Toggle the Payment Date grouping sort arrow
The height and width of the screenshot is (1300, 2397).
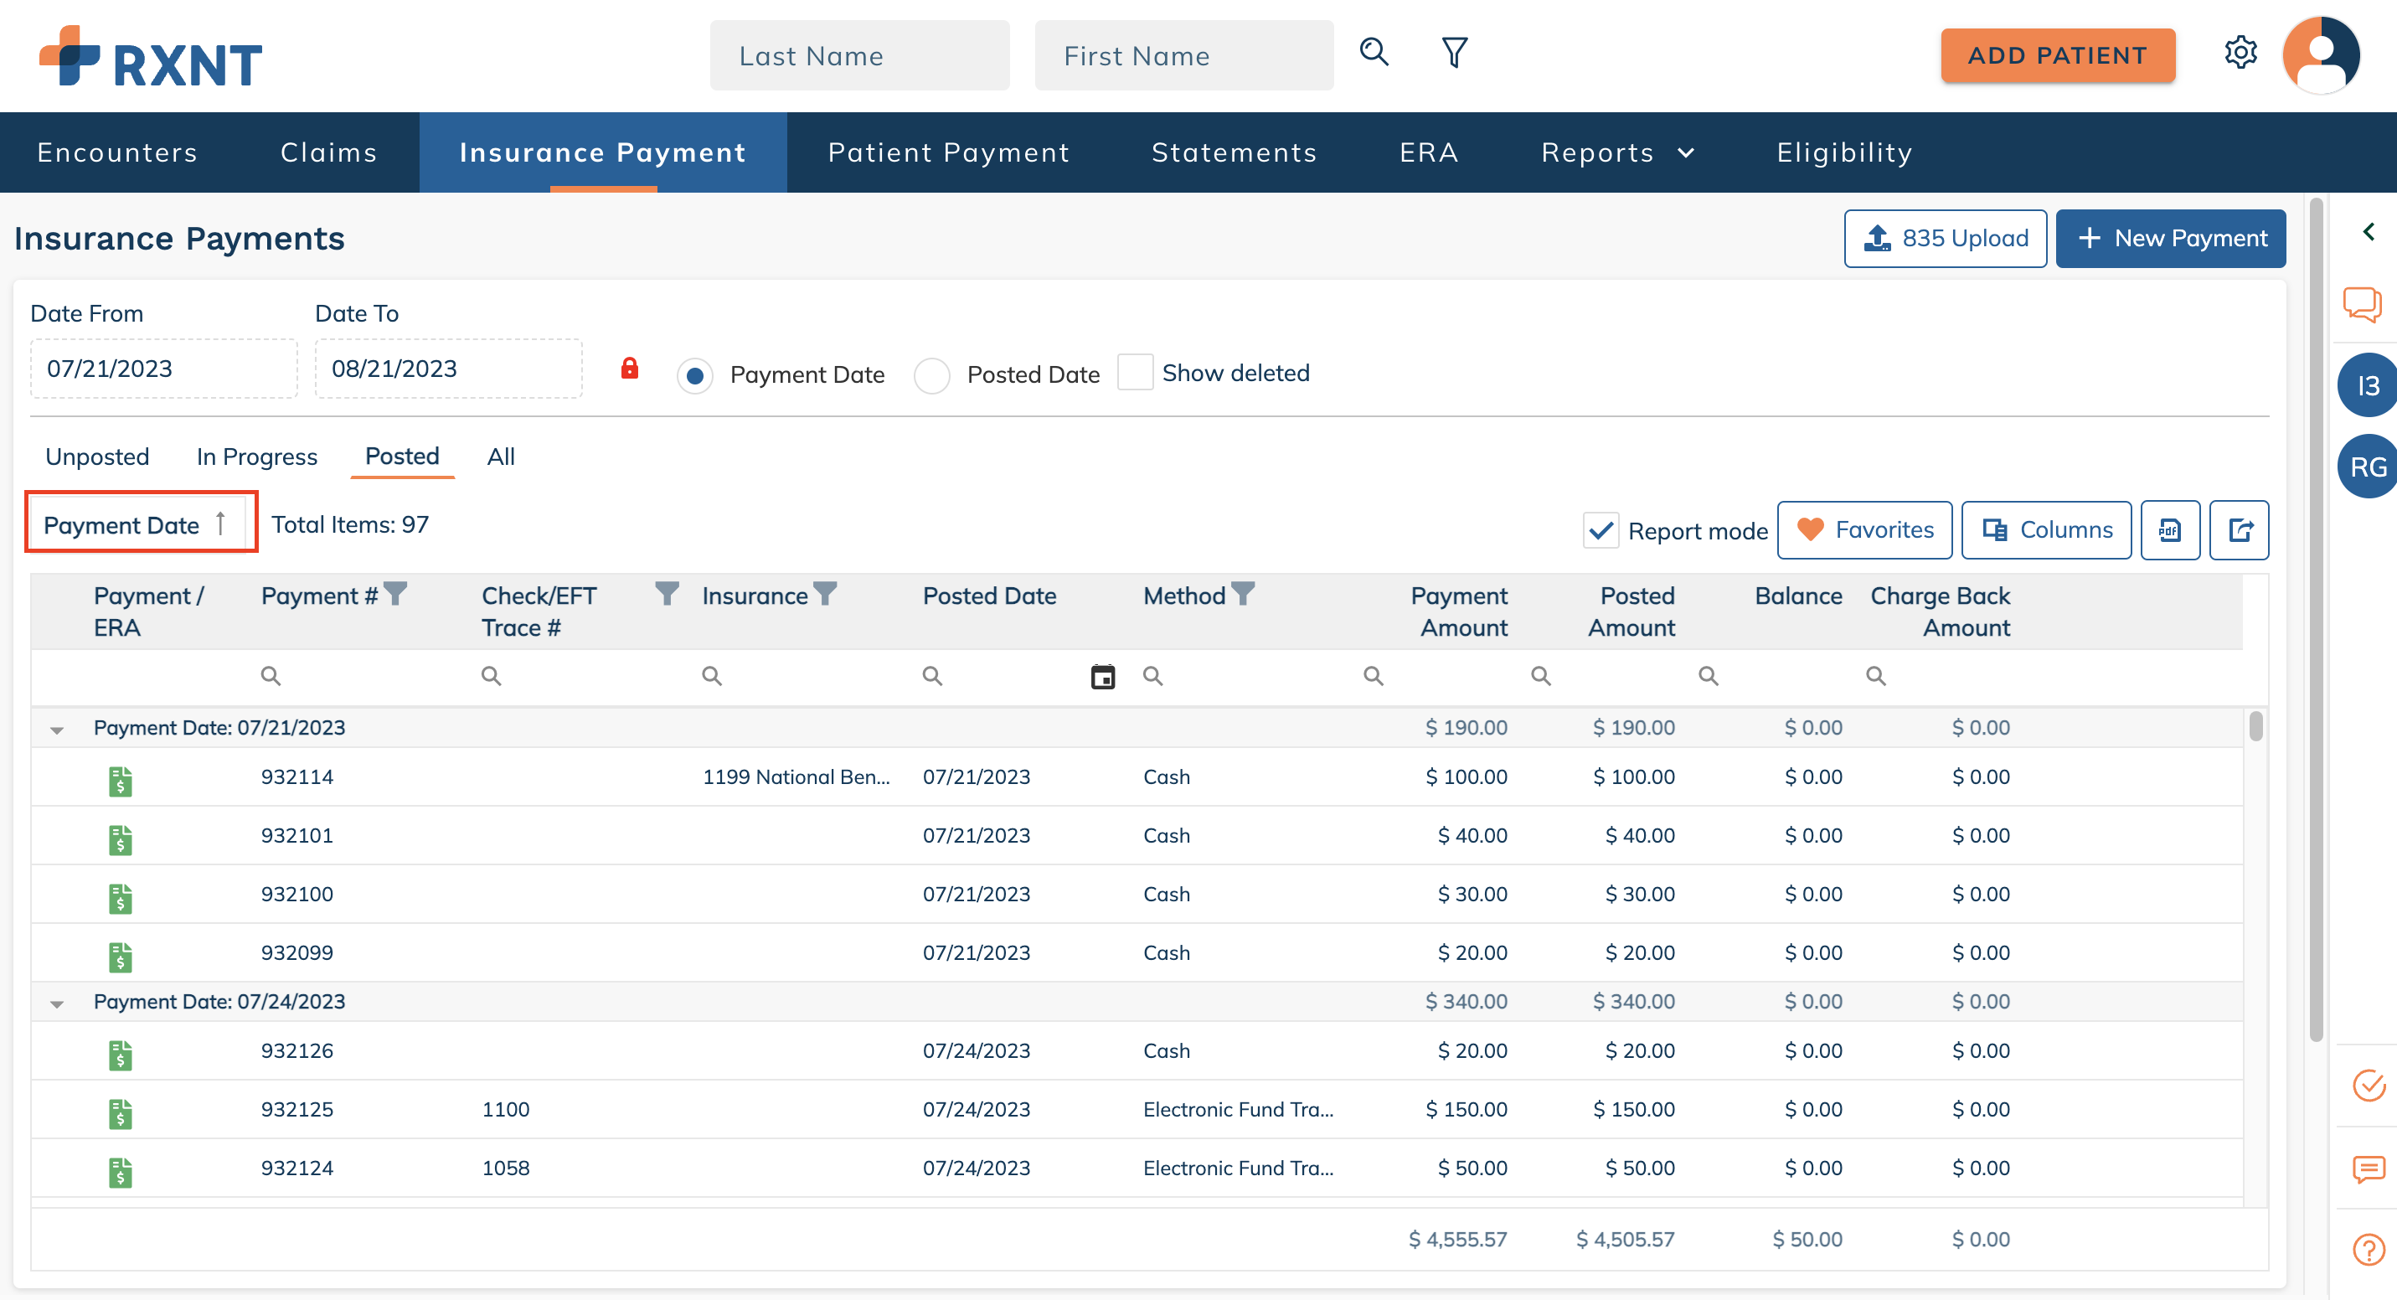click(220, 524)
